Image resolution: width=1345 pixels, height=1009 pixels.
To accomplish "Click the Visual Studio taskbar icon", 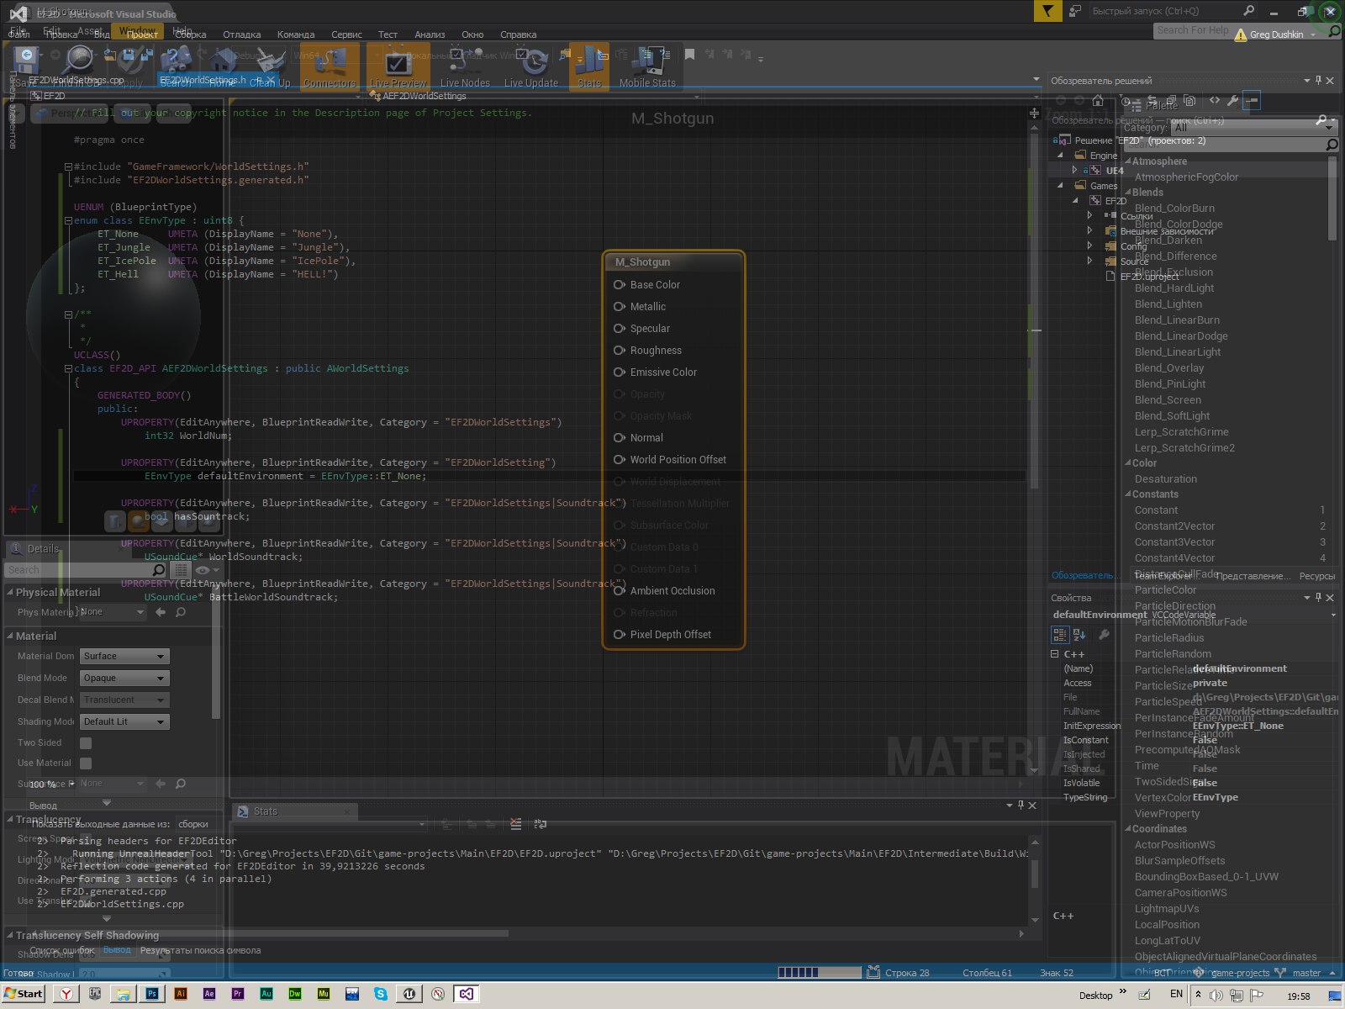I will [x=467, y=994].
